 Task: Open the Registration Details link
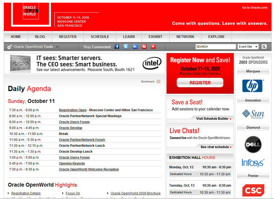pyautogui.click(x=26, y=193)
